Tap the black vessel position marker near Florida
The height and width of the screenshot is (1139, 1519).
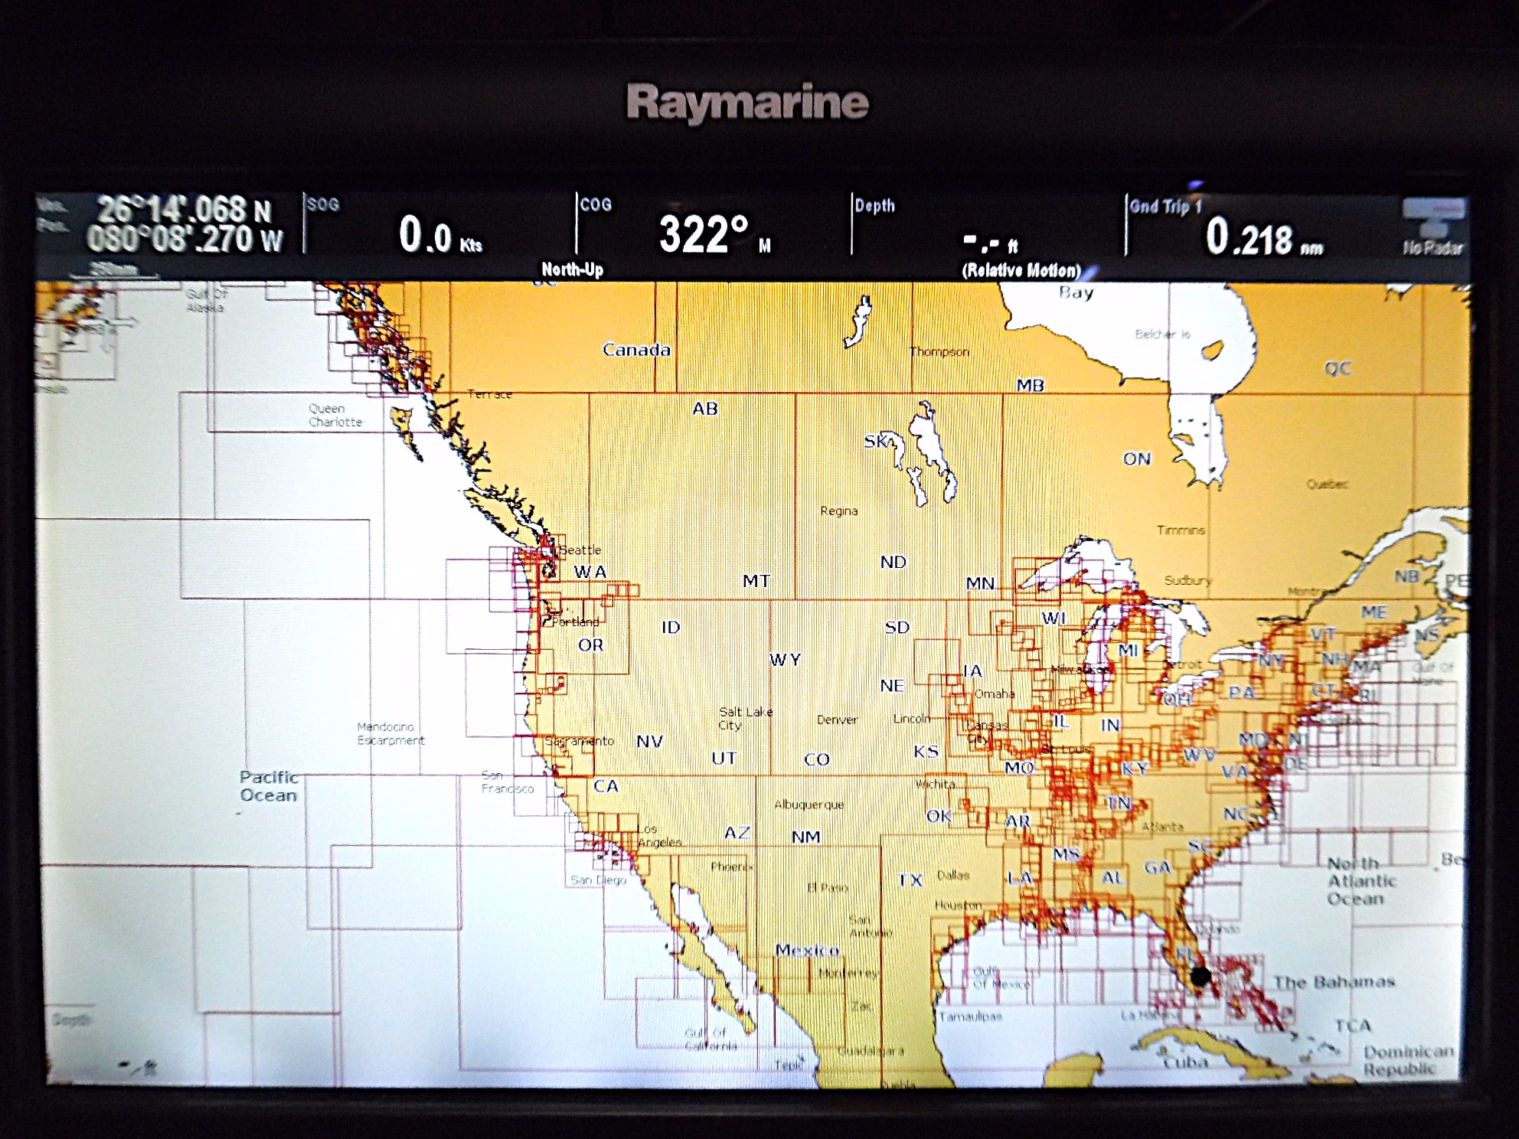(1200, 976)
